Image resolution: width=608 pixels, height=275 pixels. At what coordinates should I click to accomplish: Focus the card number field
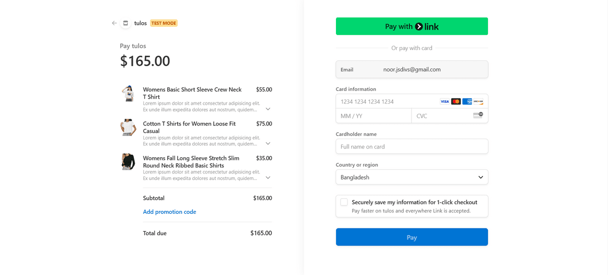point(385,102)
